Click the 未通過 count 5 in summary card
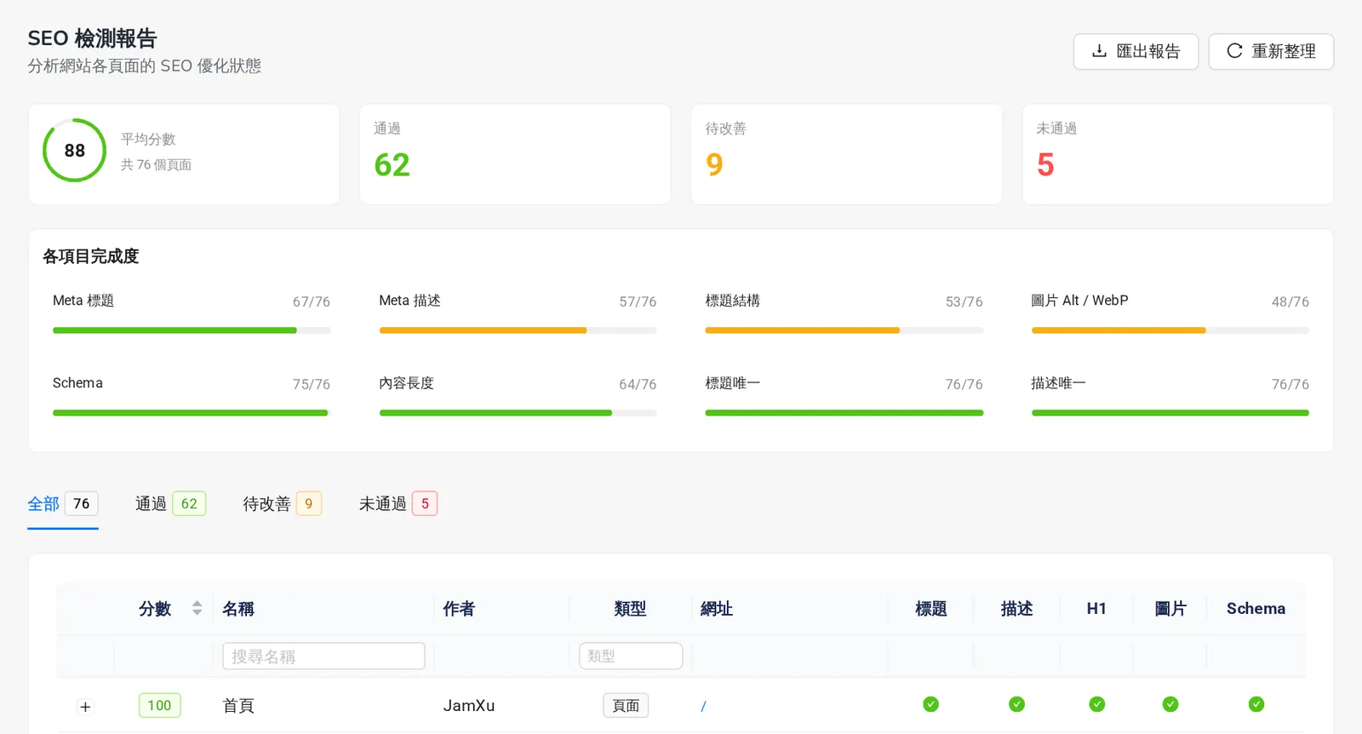This screenshot has height=734, width=1362. pyautogui.click(x=1045, y=164)
